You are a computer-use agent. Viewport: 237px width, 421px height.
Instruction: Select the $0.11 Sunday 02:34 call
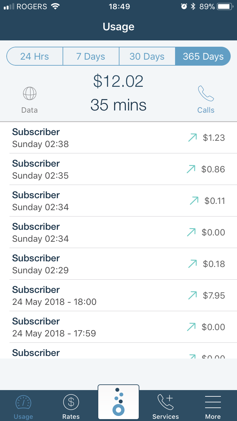[95, 201]
